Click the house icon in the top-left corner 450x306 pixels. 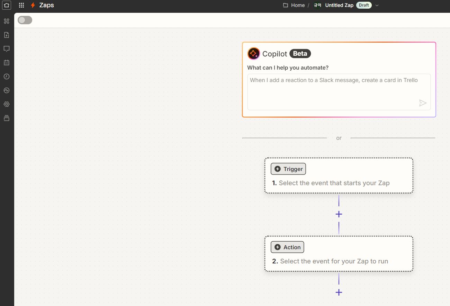[7, 5]
